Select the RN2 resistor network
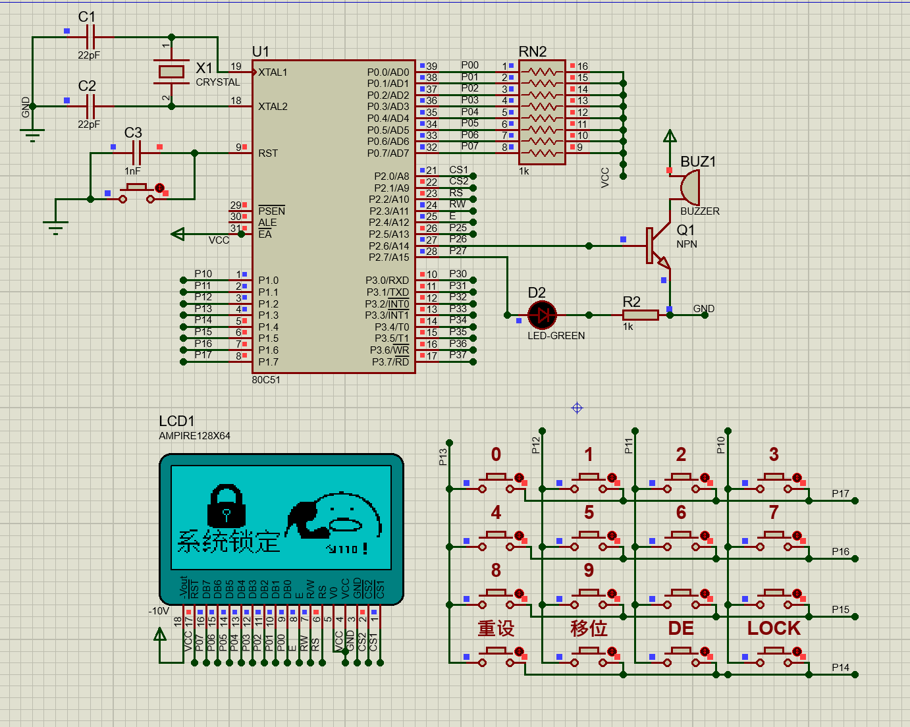This screenshot has width=910, height=727. coord(541,112)
